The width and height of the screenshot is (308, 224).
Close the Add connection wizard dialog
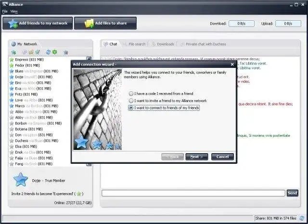click(x=232, y=64)
